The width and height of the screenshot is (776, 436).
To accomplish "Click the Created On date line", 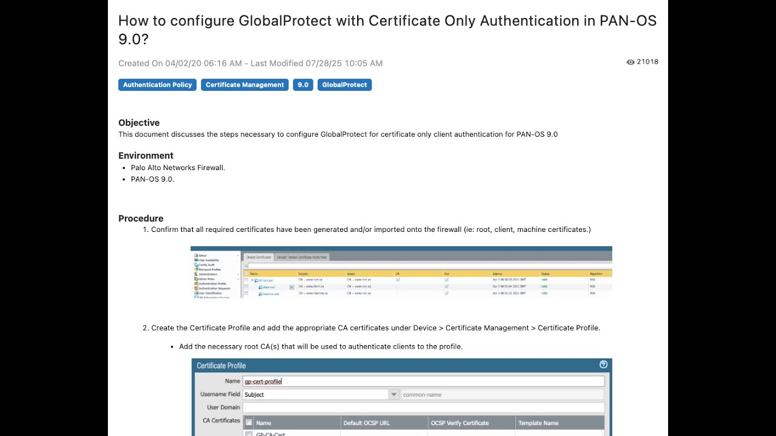I will click(250, 63).
